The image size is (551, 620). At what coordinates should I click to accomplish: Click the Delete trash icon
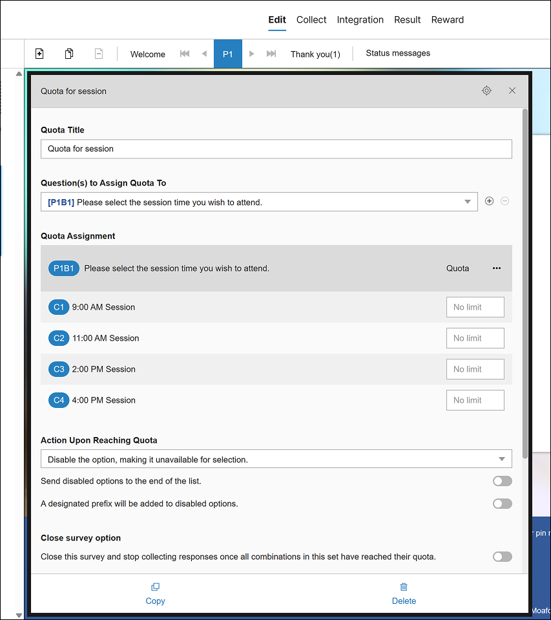pos(404,587)
